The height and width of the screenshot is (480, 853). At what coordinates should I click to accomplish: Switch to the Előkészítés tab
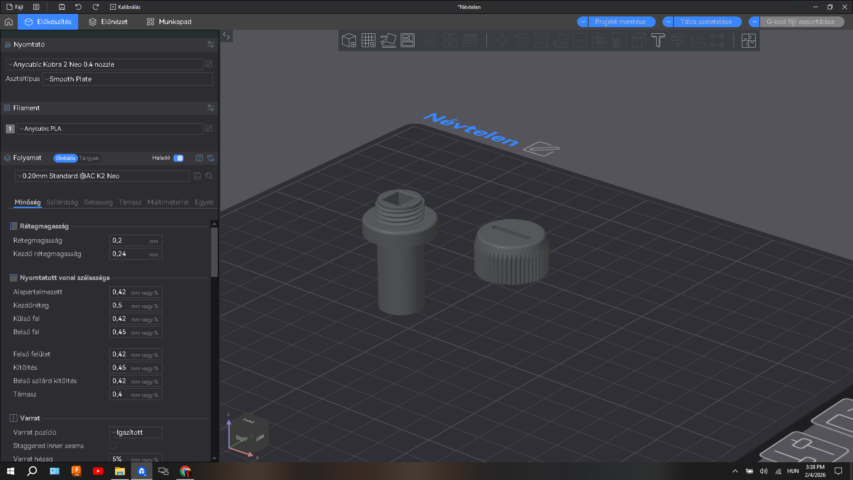click(48, 22)
